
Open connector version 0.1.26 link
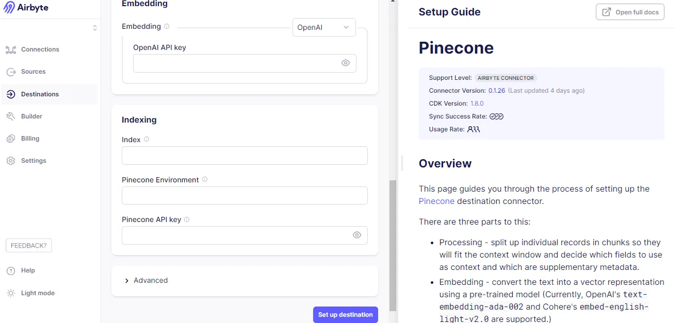[x=497, y=91]
